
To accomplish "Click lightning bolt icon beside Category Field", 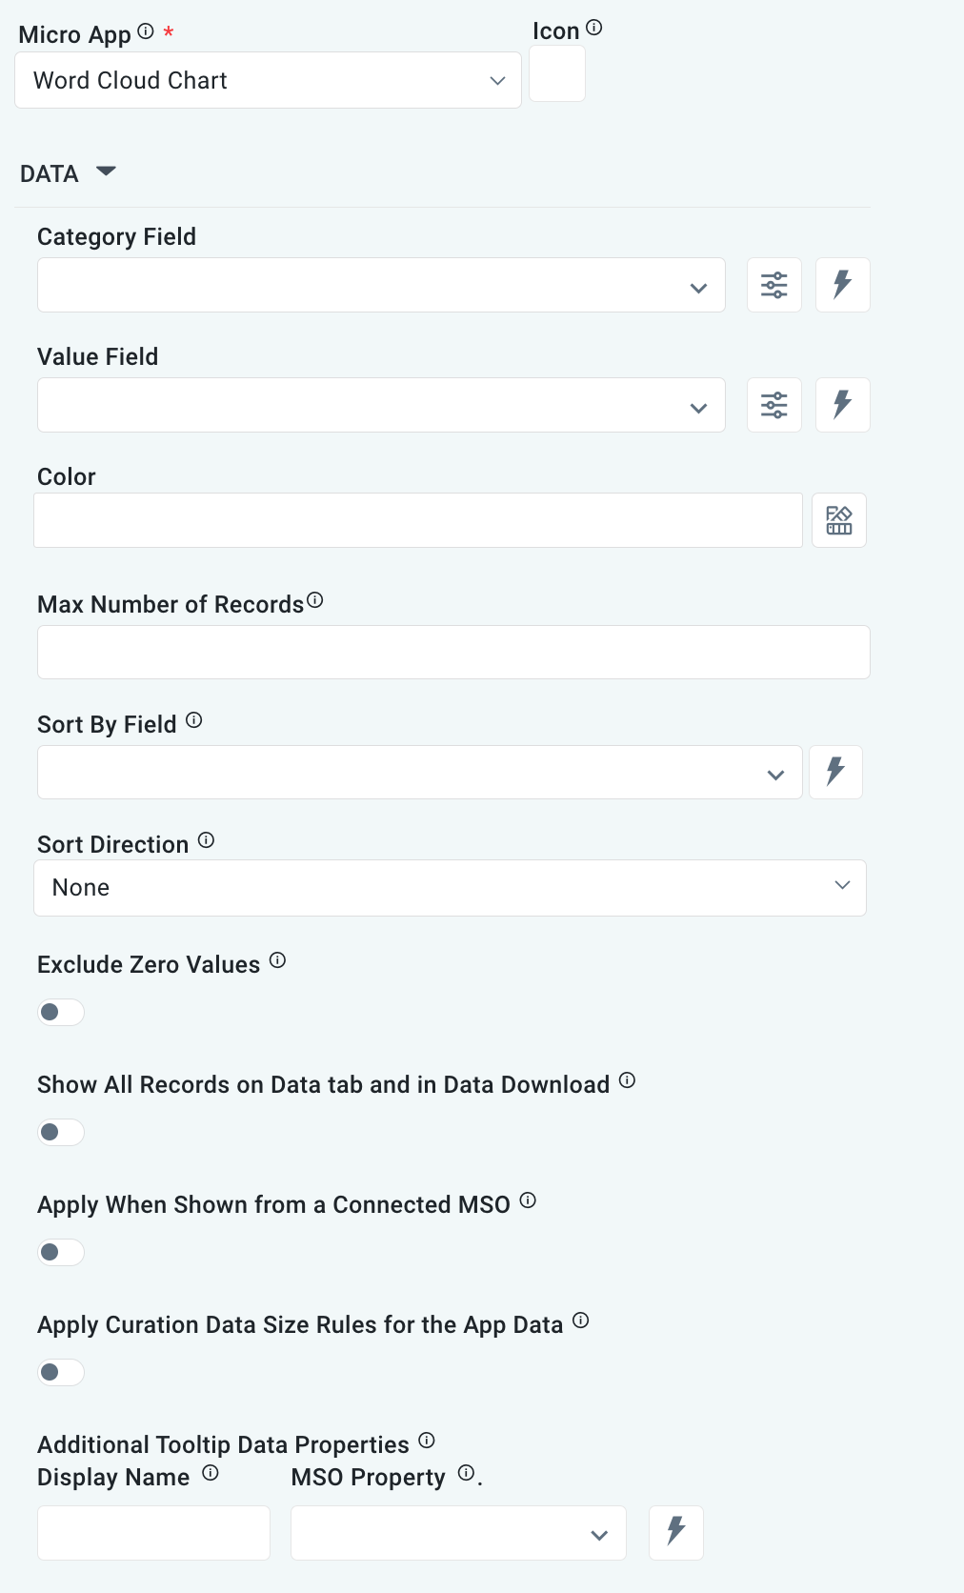I will pos(842,285).
